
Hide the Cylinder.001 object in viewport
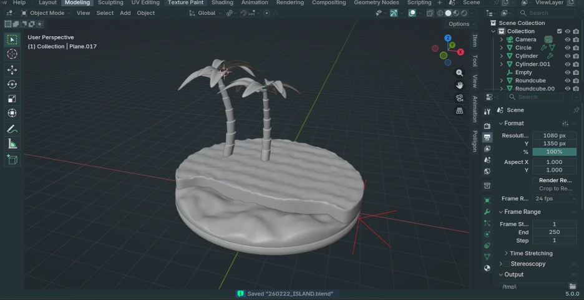(568, 64)
